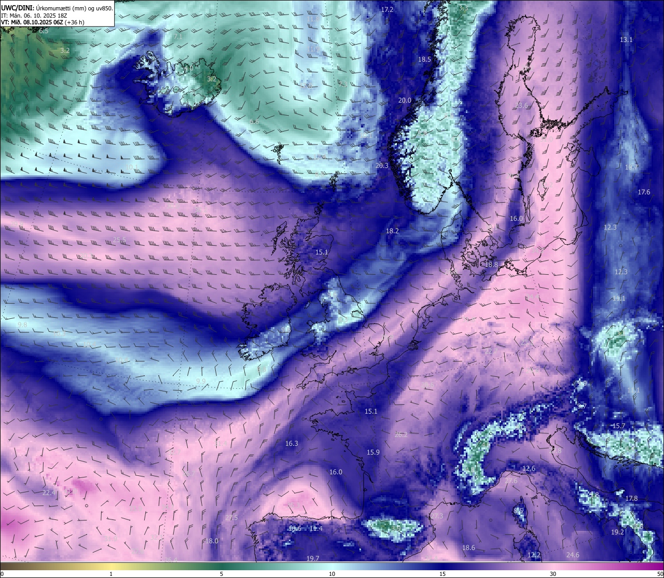The width and height of the screenshot is (664, 578).
Task: Click the UWC/DINI title line
Action: pyautogui.click(x=57, y=8)
